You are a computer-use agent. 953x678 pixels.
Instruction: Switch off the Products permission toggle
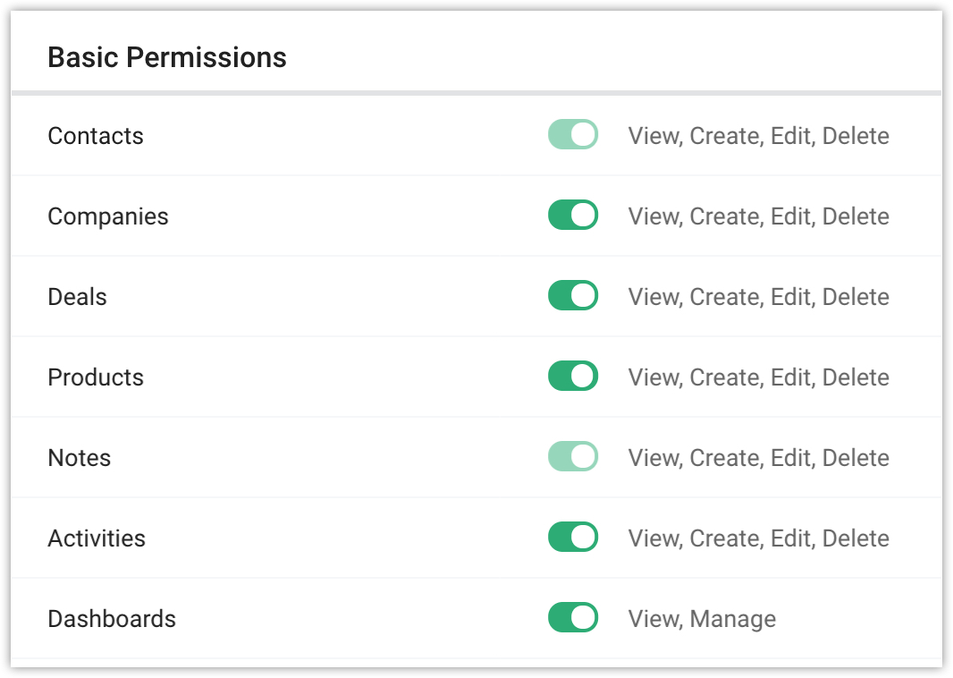point(572,377)
